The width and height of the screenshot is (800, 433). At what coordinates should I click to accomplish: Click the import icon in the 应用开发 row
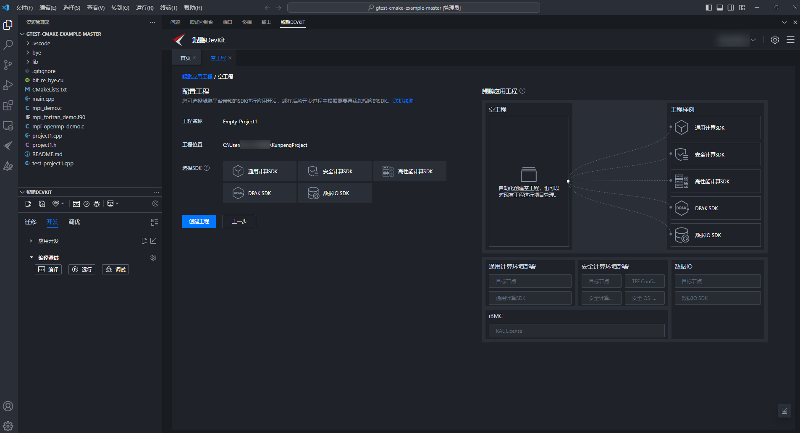coord(153,241)
